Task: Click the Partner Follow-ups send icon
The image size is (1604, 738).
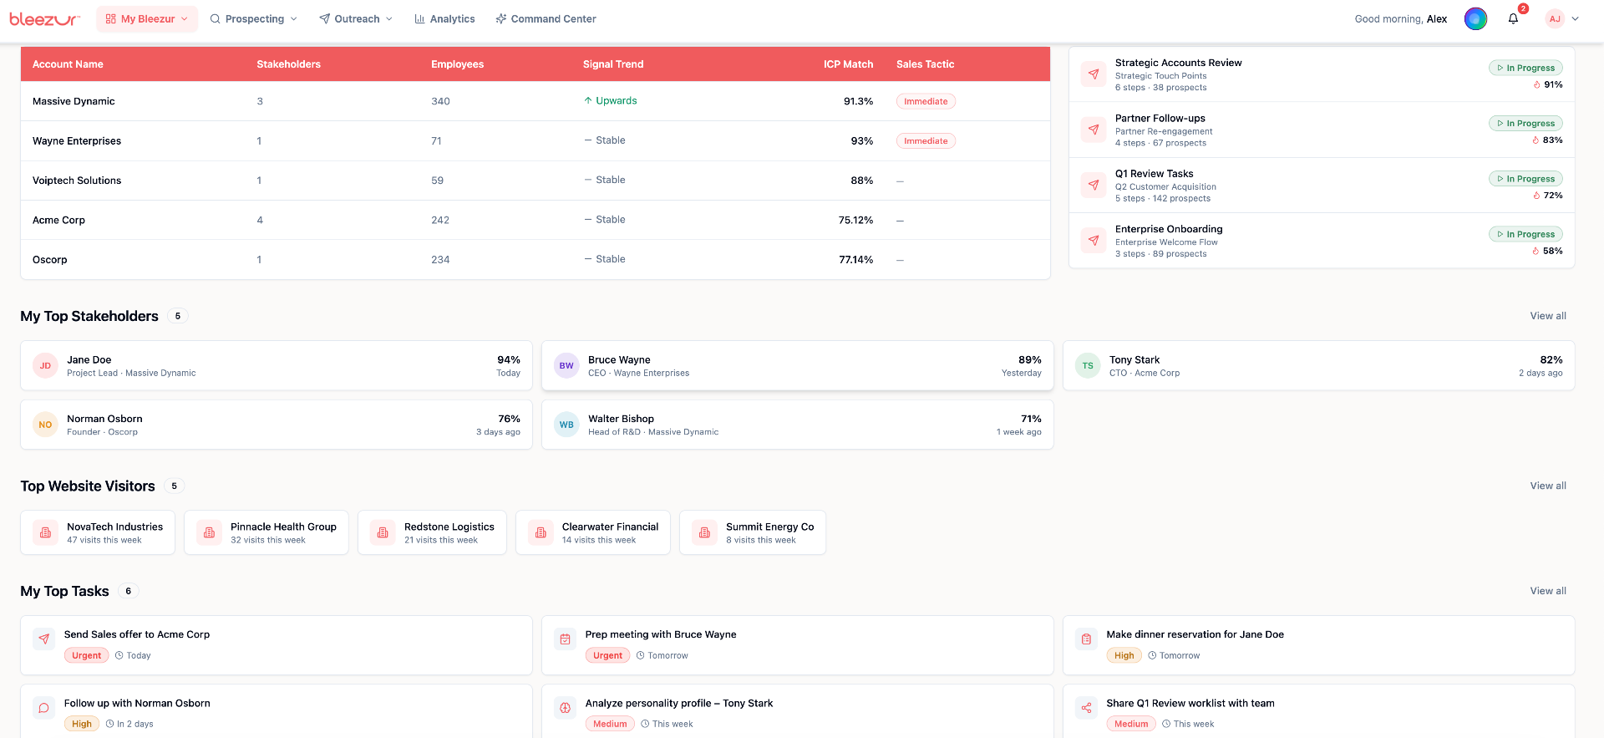Action: (1093, 130)
